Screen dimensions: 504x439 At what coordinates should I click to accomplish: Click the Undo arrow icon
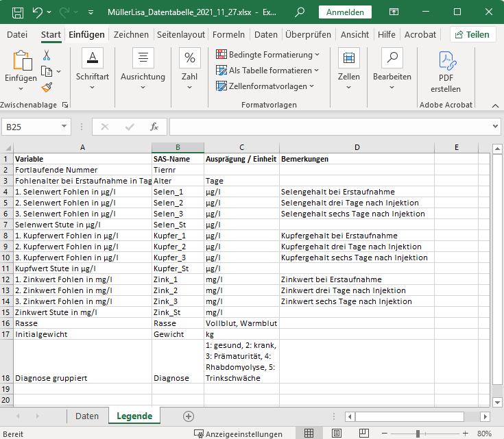37,12
